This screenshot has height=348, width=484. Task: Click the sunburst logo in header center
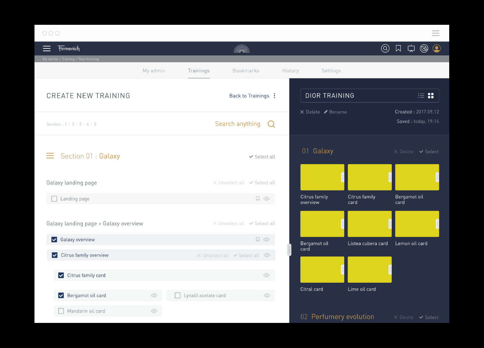242,49
